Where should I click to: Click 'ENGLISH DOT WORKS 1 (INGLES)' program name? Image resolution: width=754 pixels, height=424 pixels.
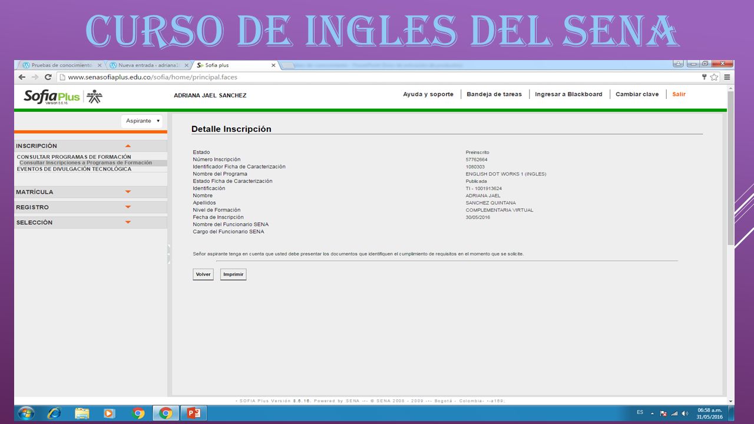[x=506, y=174]
